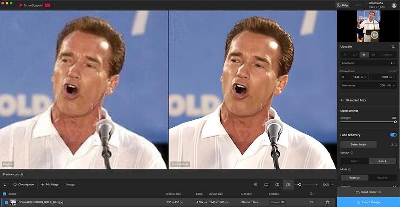Screen dimensions: 400x207
Task: Activate the face detection view icon
Action: tap(256, 184)
